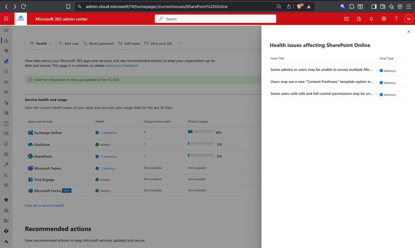Open the zoom magnifier in address bar
415x248 pixels.
279,6
